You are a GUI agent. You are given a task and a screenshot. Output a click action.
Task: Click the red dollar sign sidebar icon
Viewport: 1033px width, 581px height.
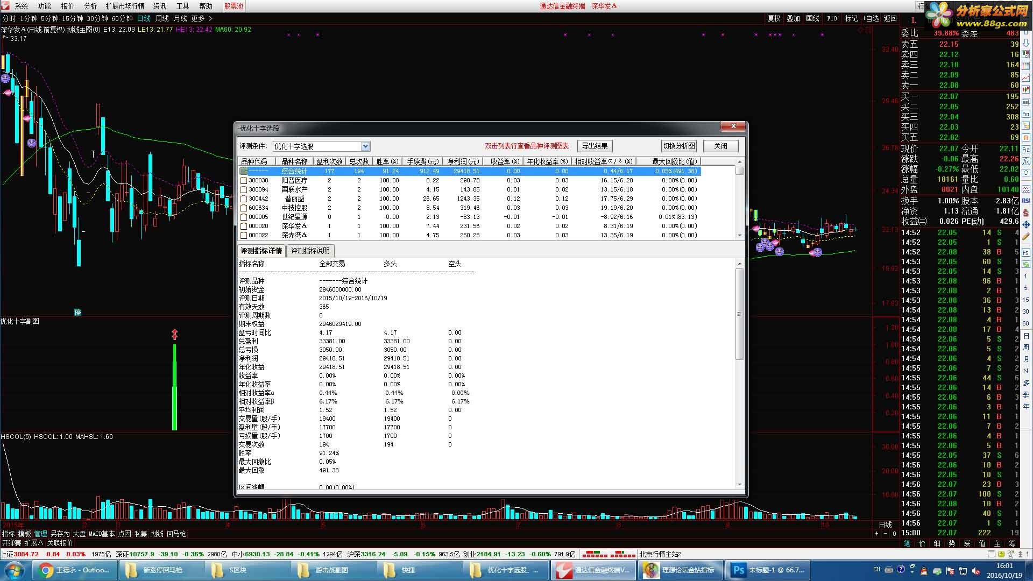point(1026,212)
